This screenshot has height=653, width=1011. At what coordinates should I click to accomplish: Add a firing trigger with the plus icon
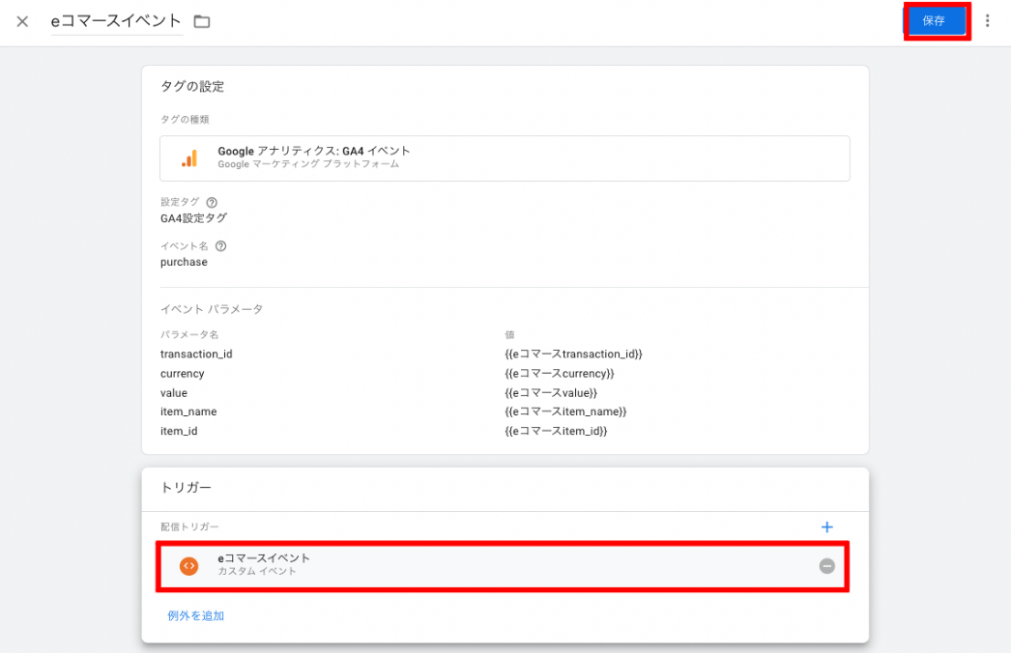826,527
